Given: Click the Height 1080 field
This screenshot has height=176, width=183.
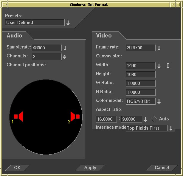Looking at the screenshot, I should (140, 75).
